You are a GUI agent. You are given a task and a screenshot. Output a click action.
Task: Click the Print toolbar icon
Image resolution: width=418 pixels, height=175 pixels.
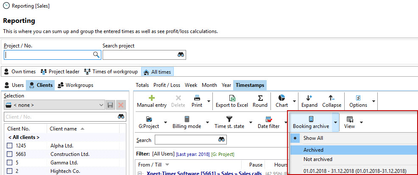(197, 98)
